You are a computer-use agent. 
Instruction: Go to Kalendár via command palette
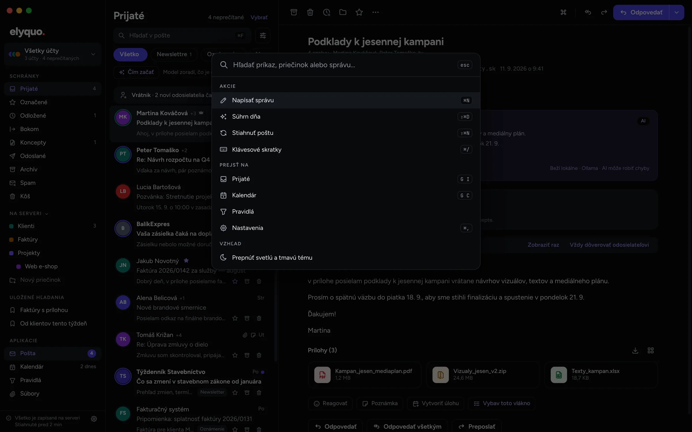tap(346, 195)
